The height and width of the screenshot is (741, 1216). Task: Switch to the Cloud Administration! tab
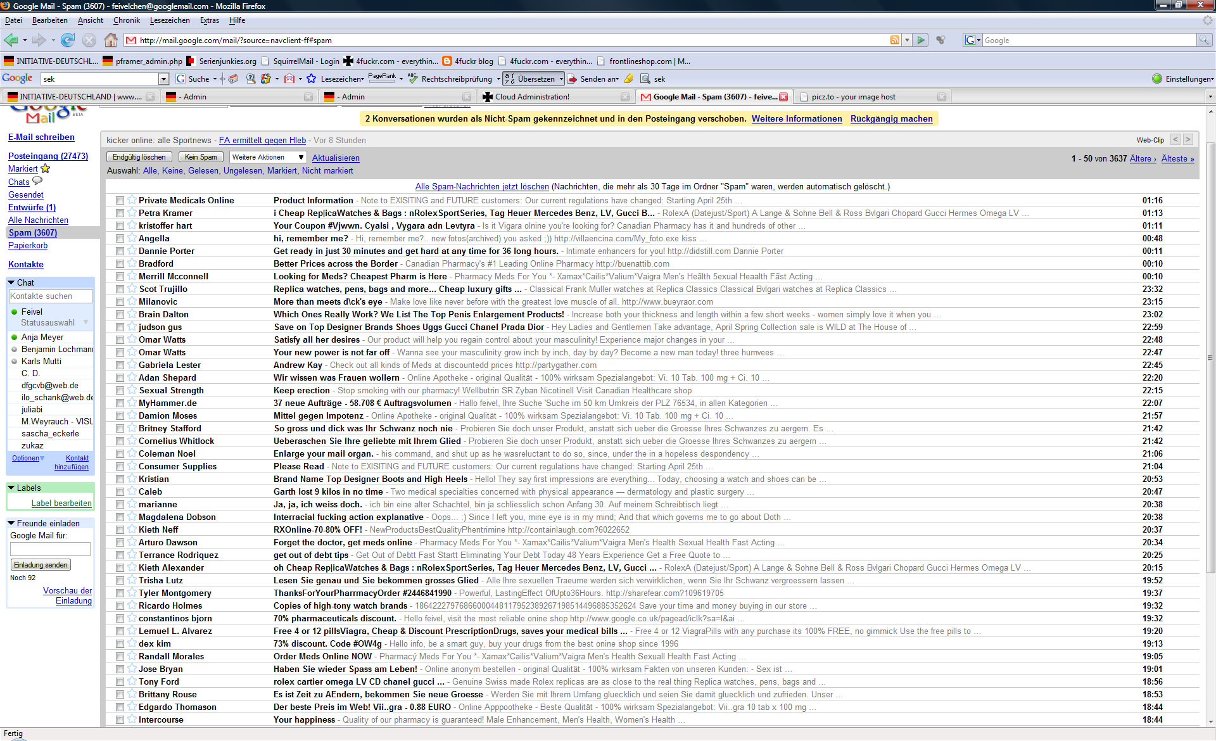click(x=555, y=97)
